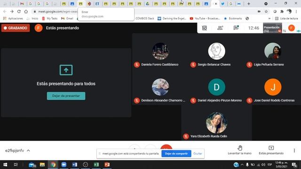Open Windows Task View
301x169 pixels.
16,165
